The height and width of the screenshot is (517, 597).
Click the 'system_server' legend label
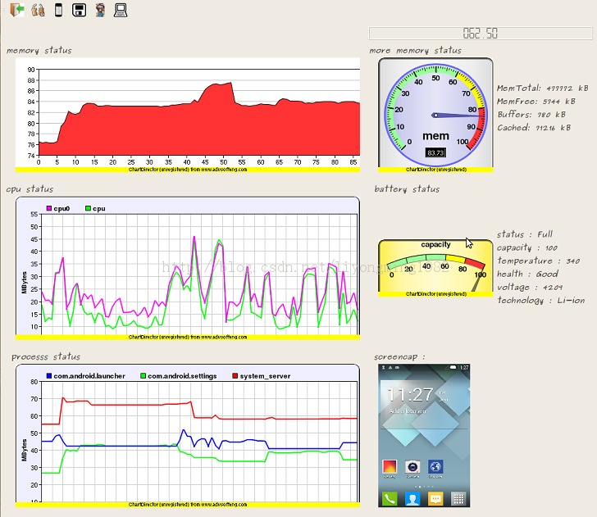[x=266, y=376]
